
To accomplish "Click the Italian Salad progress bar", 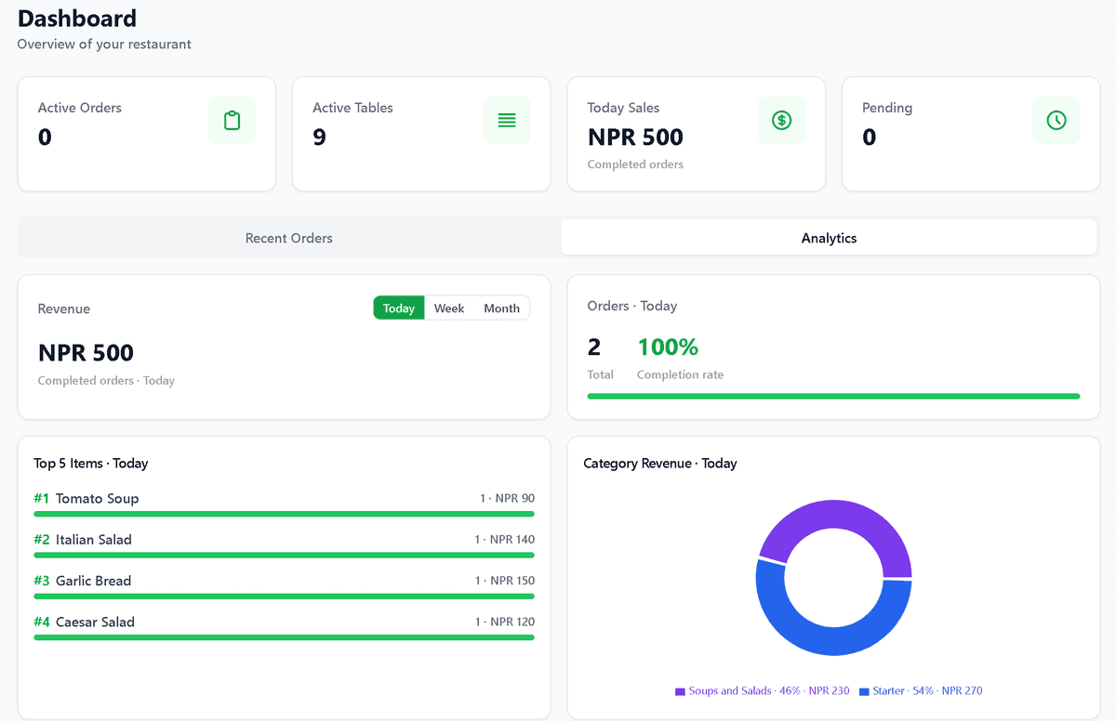I will tap(284, 555).
